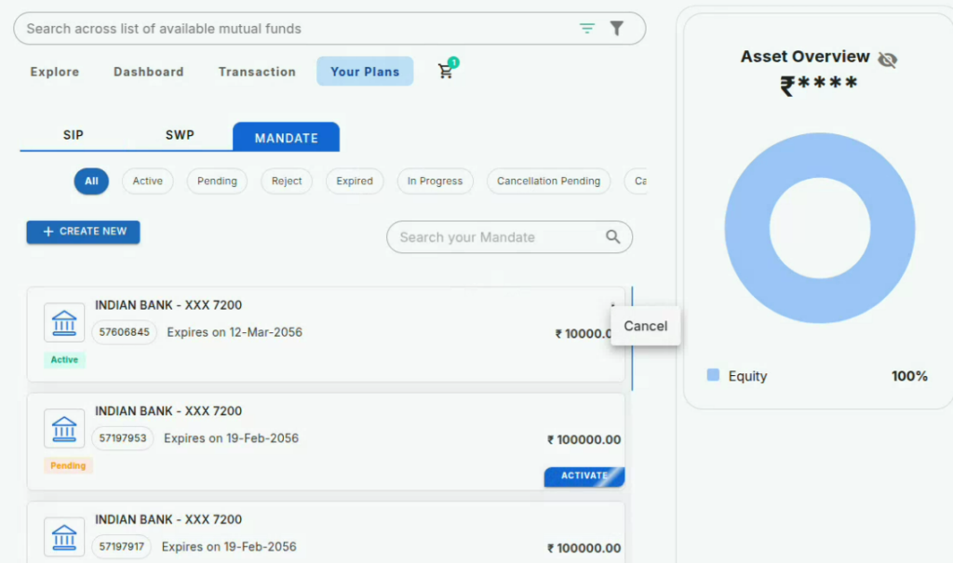Select the Active status filter chip
The height and width of the screenshot is (563, 953).
coord(147,181)
